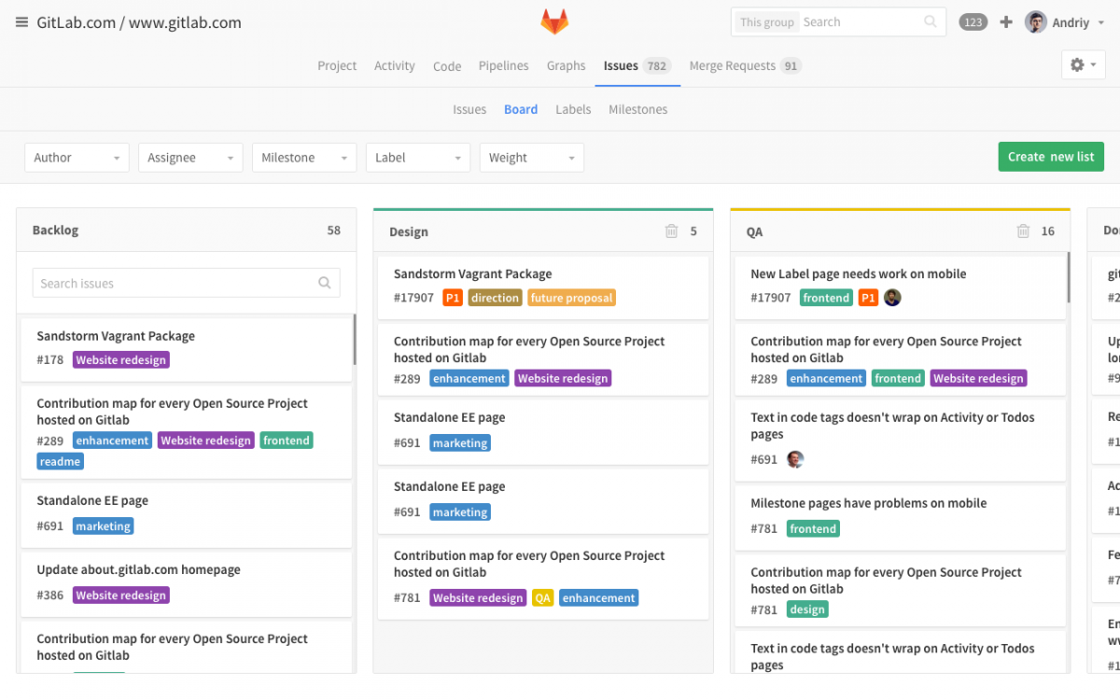
Task: Click the plus icon in the top bar
Action: point(1005,21)
